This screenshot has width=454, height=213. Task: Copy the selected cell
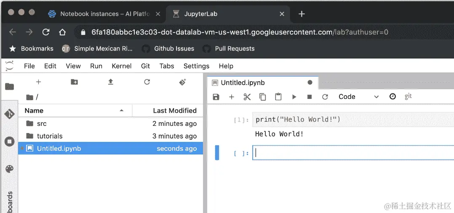(263, 97)
